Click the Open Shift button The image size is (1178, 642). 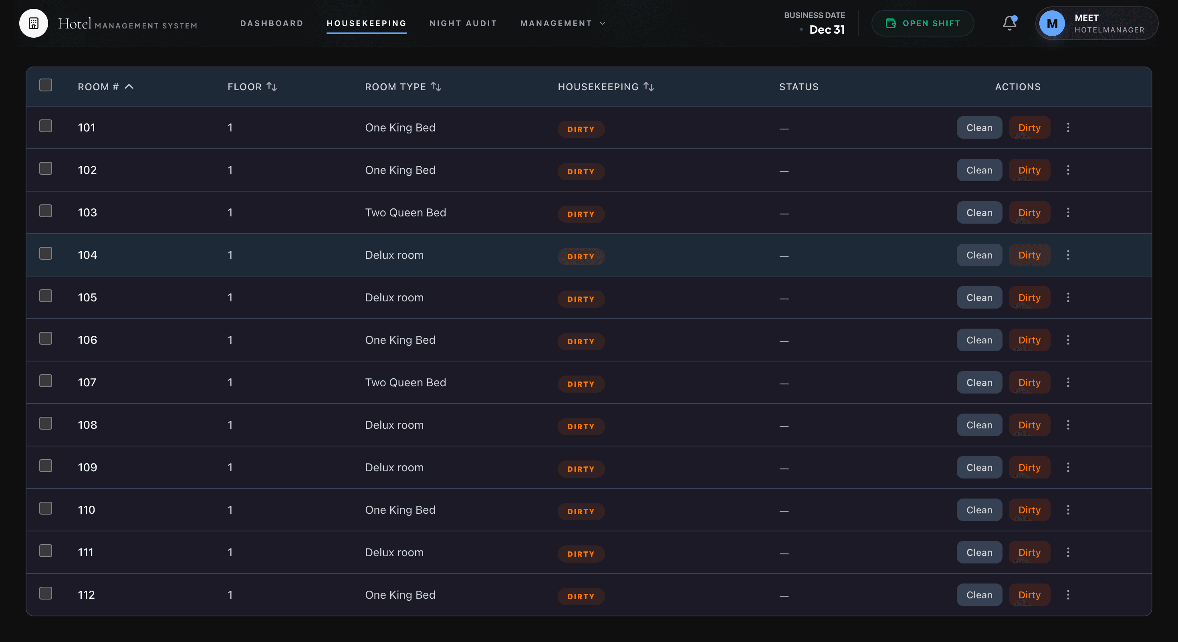[x=922, y=23]
